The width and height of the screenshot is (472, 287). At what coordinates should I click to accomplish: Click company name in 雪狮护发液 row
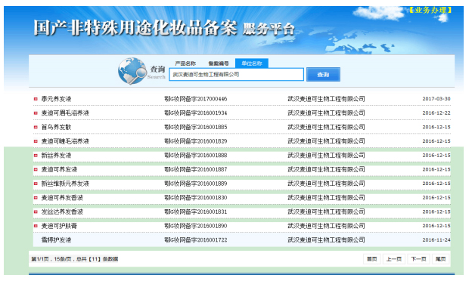pos(326,240)
